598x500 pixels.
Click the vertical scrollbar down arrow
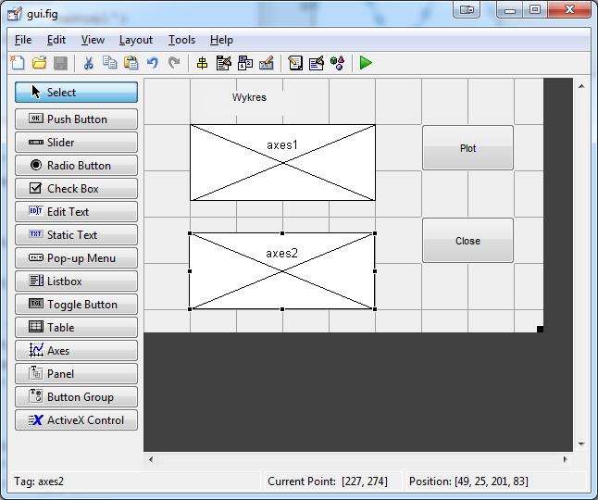tap(581, 444)
